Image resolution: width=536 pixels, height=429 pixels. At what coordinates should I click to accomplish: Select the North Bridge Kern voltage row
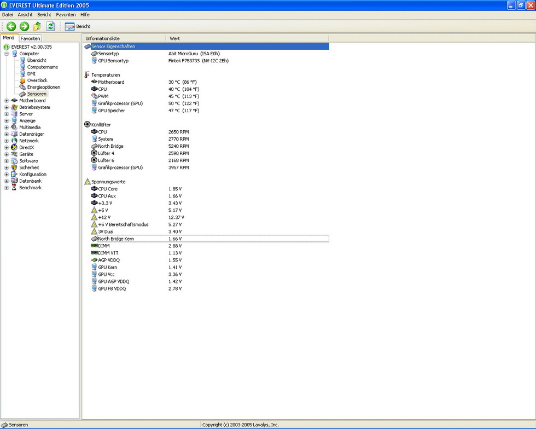[210, 239]
